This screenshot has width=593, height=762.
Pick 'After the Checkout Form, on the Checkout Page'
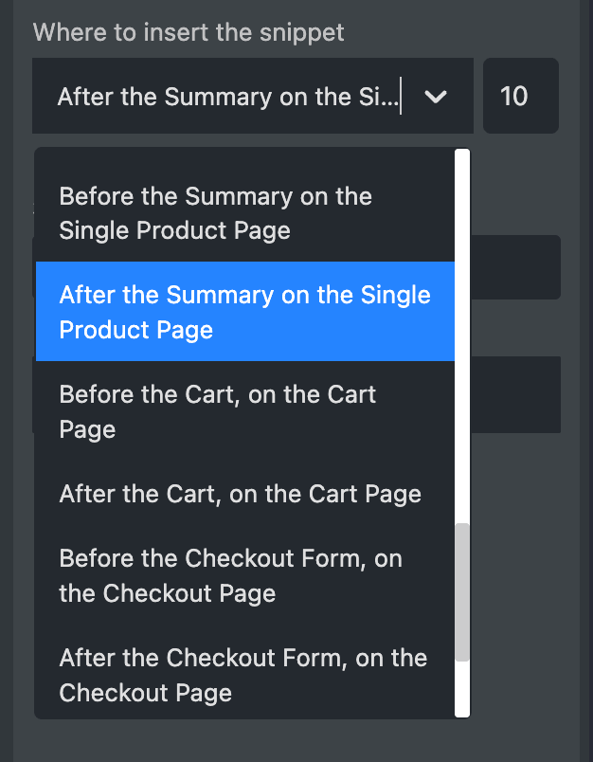[x=245, y=675]
